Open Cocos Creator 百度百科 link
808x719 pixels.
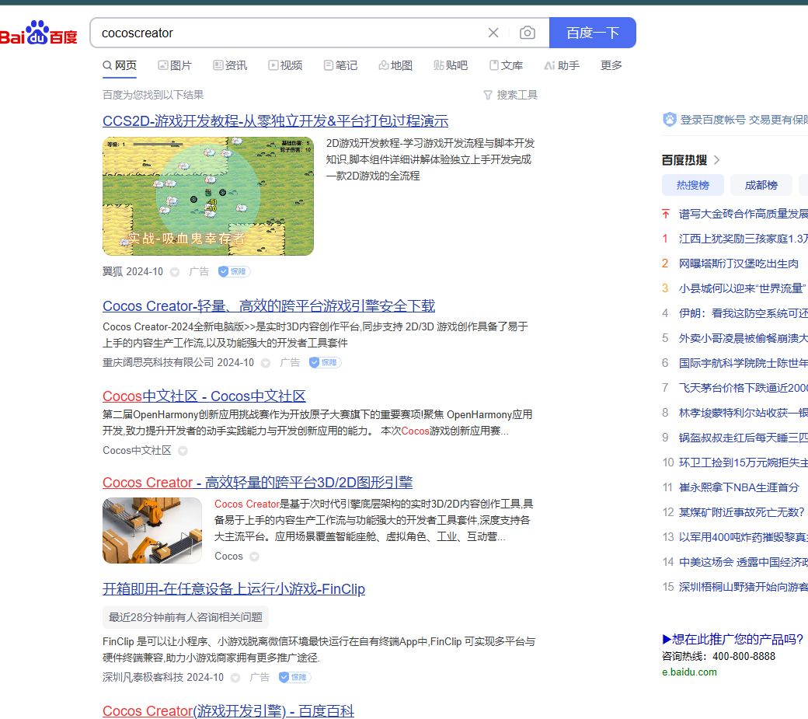click(x=228, y=710)
